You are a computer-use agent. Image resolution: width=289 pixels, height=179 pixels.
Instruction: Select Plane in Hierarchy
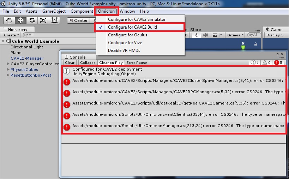point(16,53)
